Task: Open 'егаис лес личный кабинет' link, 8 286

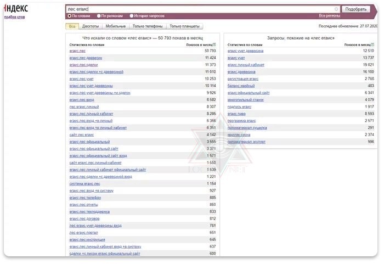Action: 91,114
